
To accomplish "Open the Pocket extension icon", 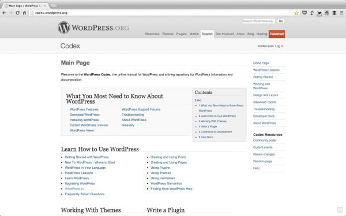I will (x=304, y=13).
